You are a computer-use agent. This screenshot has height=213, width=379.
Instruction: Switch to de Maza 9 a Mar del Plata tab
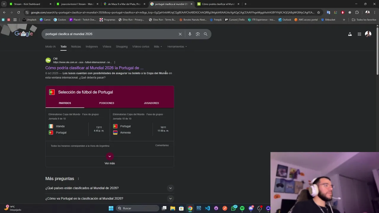tap(124, 4)
